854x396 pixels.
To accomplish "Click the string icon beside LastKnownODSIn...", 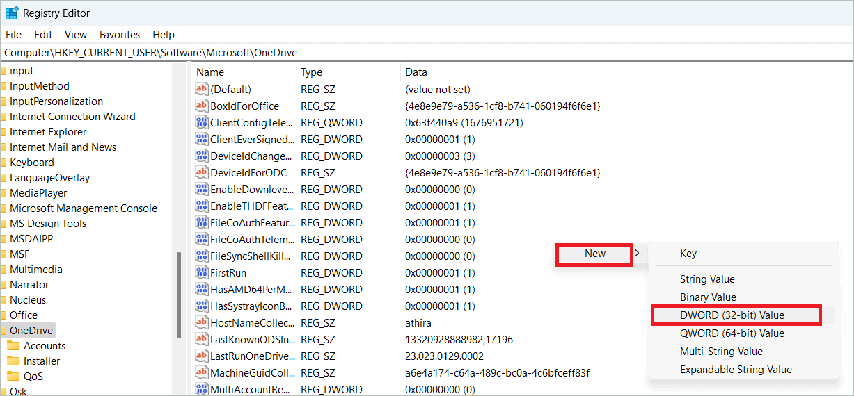I will click(202, 339).
